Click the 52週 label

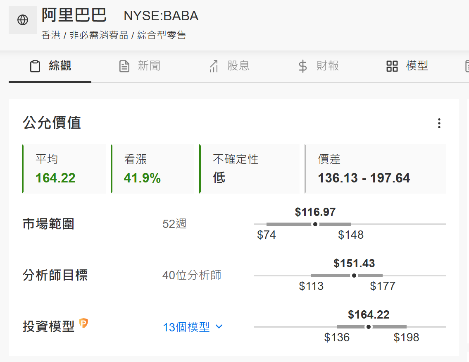[x=174, y=224]
